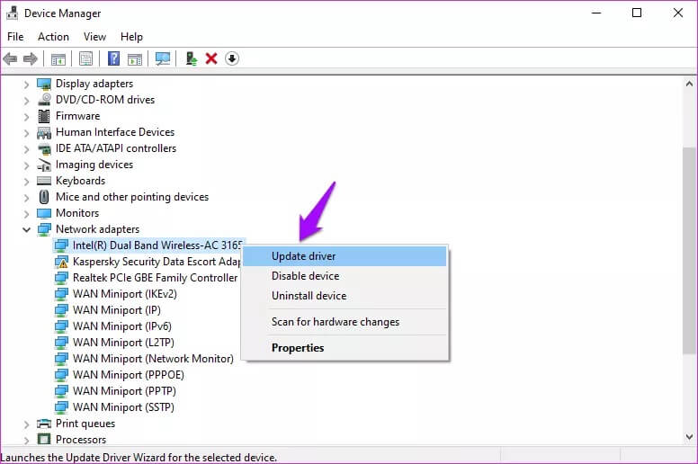This screenshot has width=698, height=464.
Task: Choose Uninstall device from context menu
Action: 345,295
